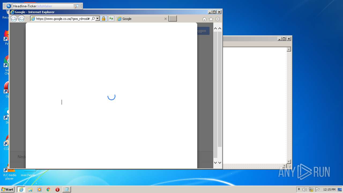Open Windows Media Player icon in taskbar
The image size is (343, 193).
coord(39,190)
